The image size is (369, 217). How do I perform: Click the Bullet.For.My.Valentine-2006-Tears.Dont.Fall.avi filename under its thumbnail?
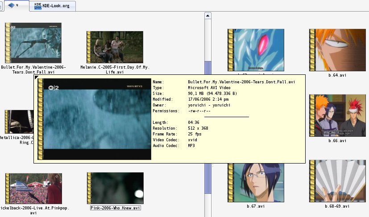33,70
